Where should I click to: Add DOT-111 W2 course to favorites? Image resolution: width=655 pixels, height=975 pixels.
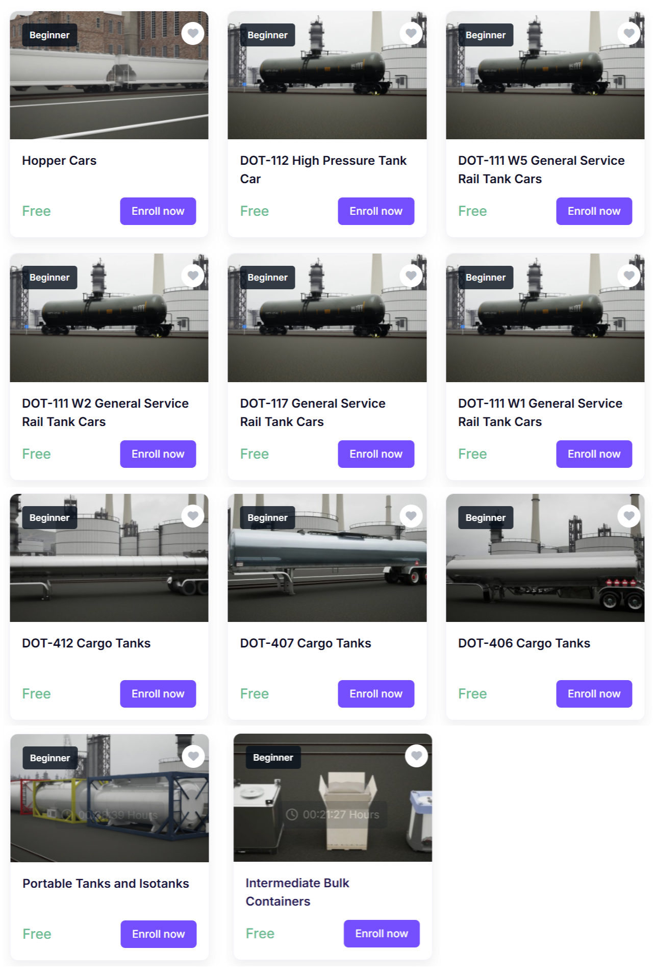pos(193,276)
